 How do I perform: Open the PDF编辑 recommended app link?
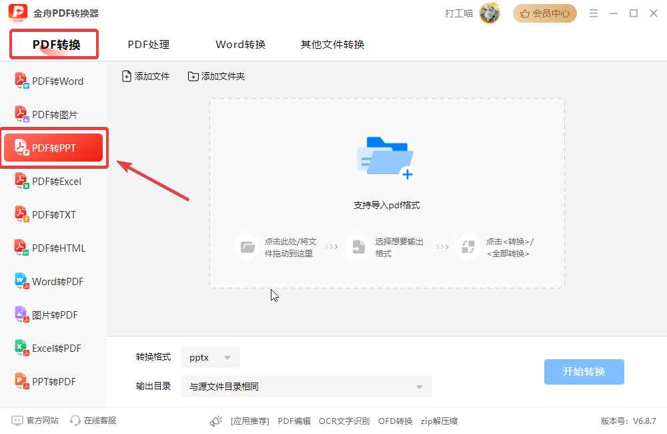coord(294,421)
